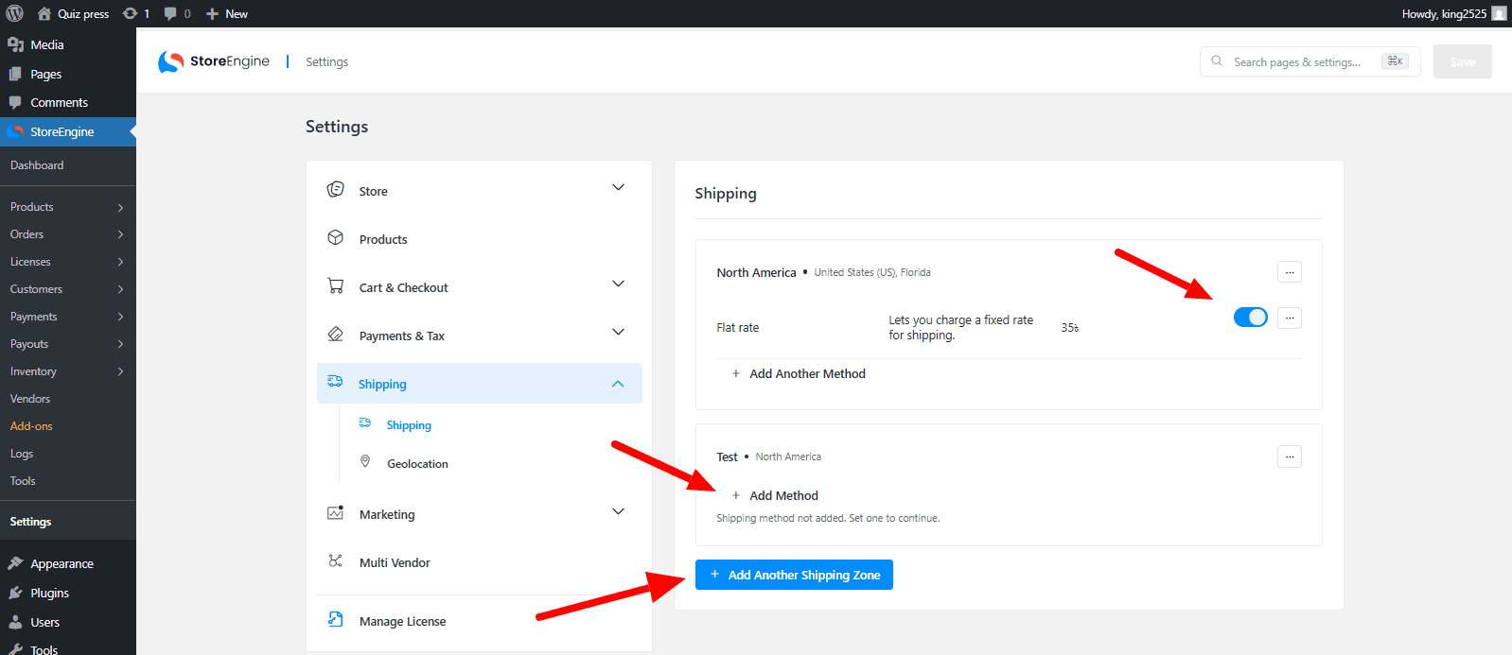Click the Save button
The image size is (1512, 655).
1462,61
